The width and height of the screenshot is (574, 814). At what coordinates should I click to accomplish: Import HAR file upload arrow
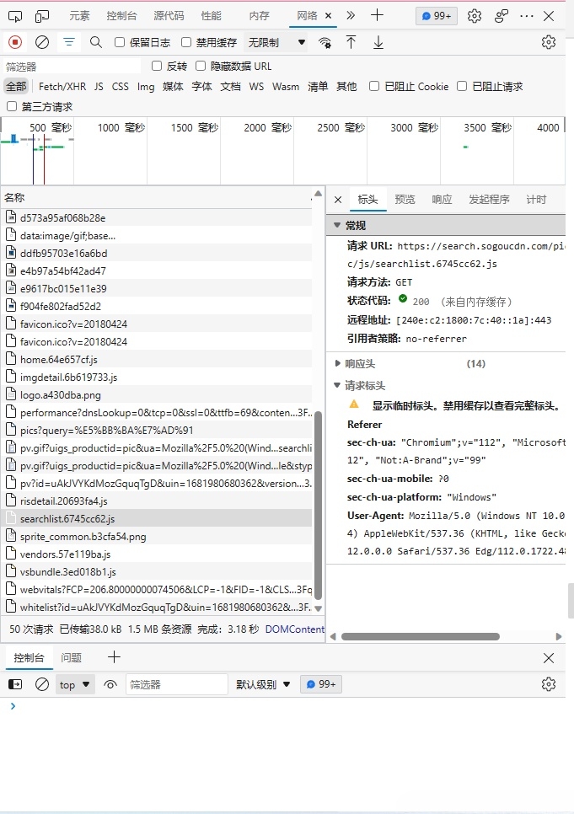[351, 42]
